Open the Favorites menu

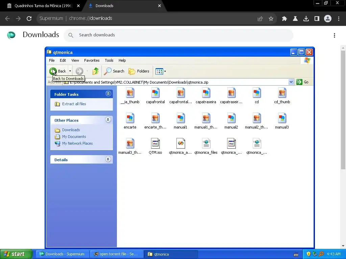[x=92, y=60]
